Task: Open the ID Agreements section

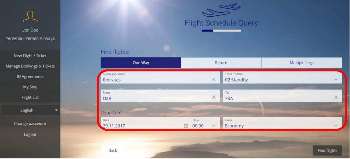Action: tap(30, 77)
